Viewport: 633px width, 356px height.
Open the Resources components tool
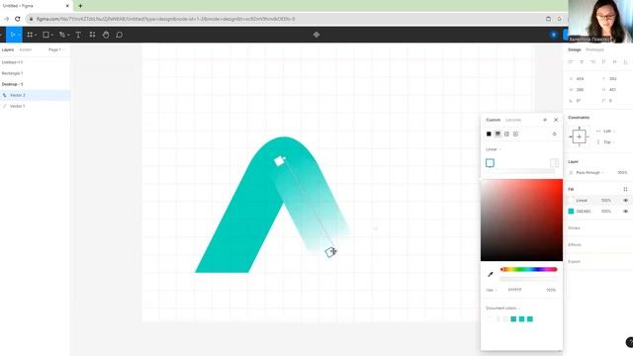click(92, 35)
